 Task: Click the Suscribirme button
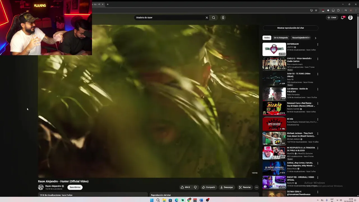75,187
